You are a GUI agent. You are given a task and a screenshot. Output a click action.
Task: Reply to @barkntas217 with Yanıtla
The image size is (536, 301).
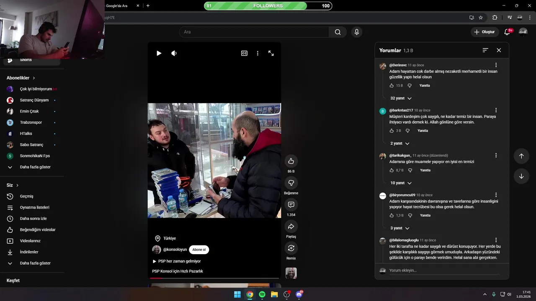(x=423, y=130)
